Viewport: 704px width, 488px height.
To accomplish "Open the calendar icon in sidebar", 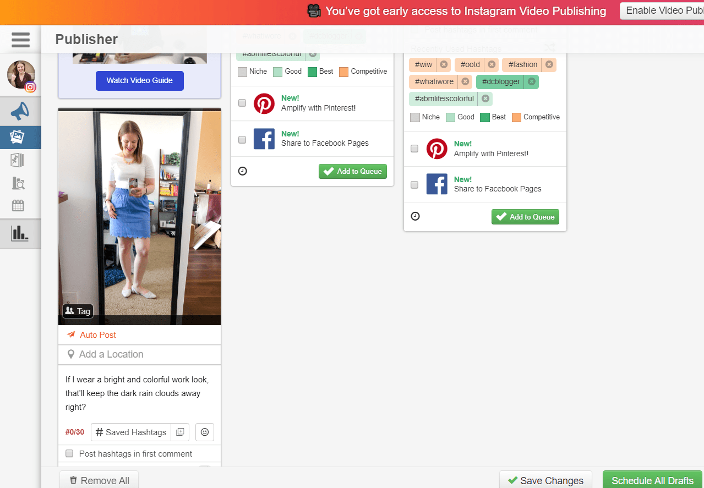I will [18, 206].
